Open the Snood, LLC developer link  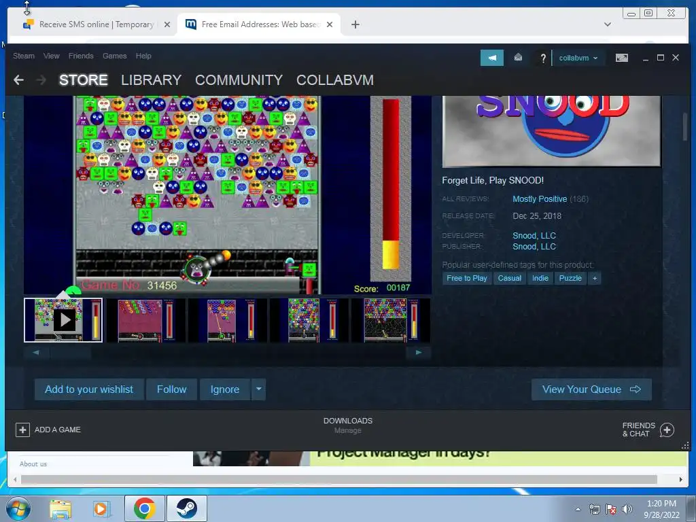[x=534, y=236]
